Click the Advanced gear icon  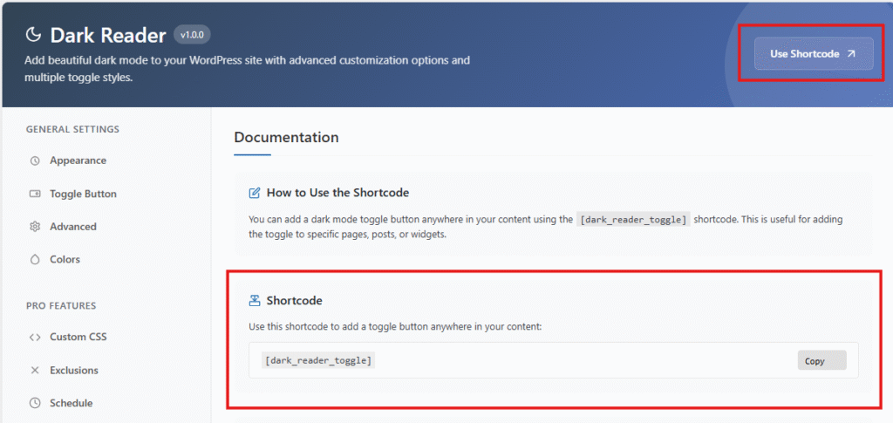(x=35, y=227)
